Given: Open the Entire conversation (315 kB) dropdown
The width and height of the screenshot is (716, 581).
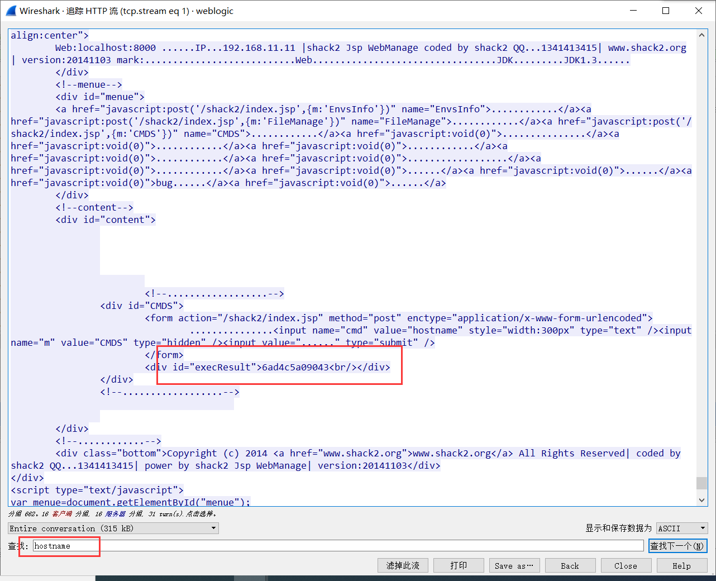Looking at the screenshot, I should [113, 528].
